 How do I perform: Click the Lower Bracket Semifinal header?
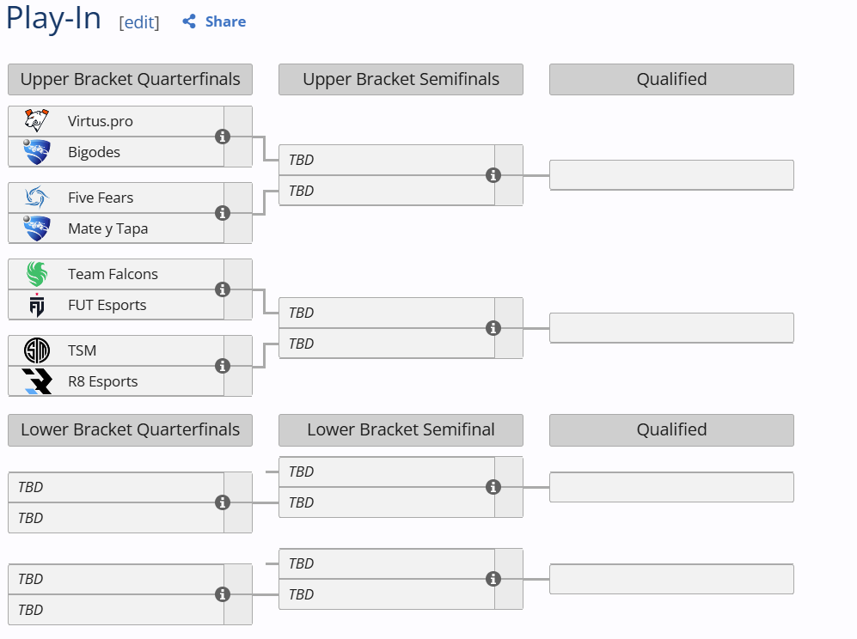401,429
